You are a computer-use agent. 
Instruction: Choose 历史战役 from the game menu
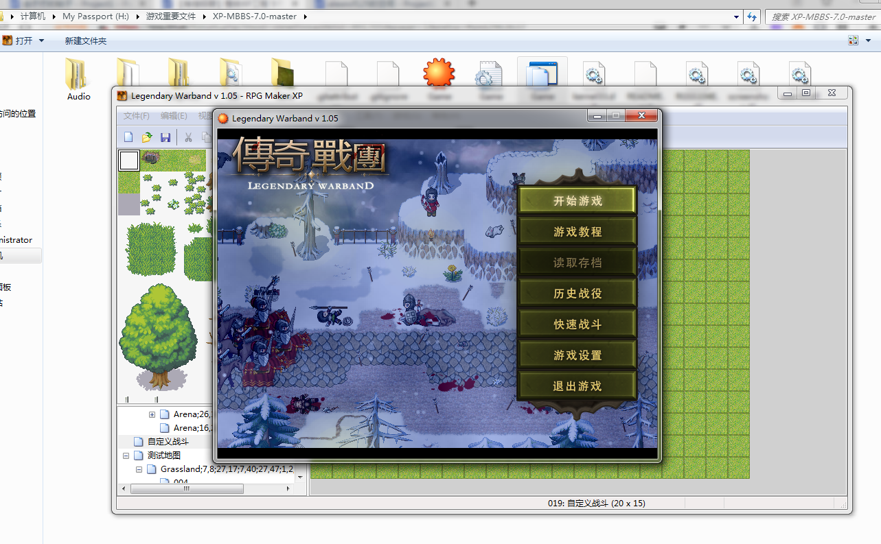pyautogui.click(x=577, y=294)
